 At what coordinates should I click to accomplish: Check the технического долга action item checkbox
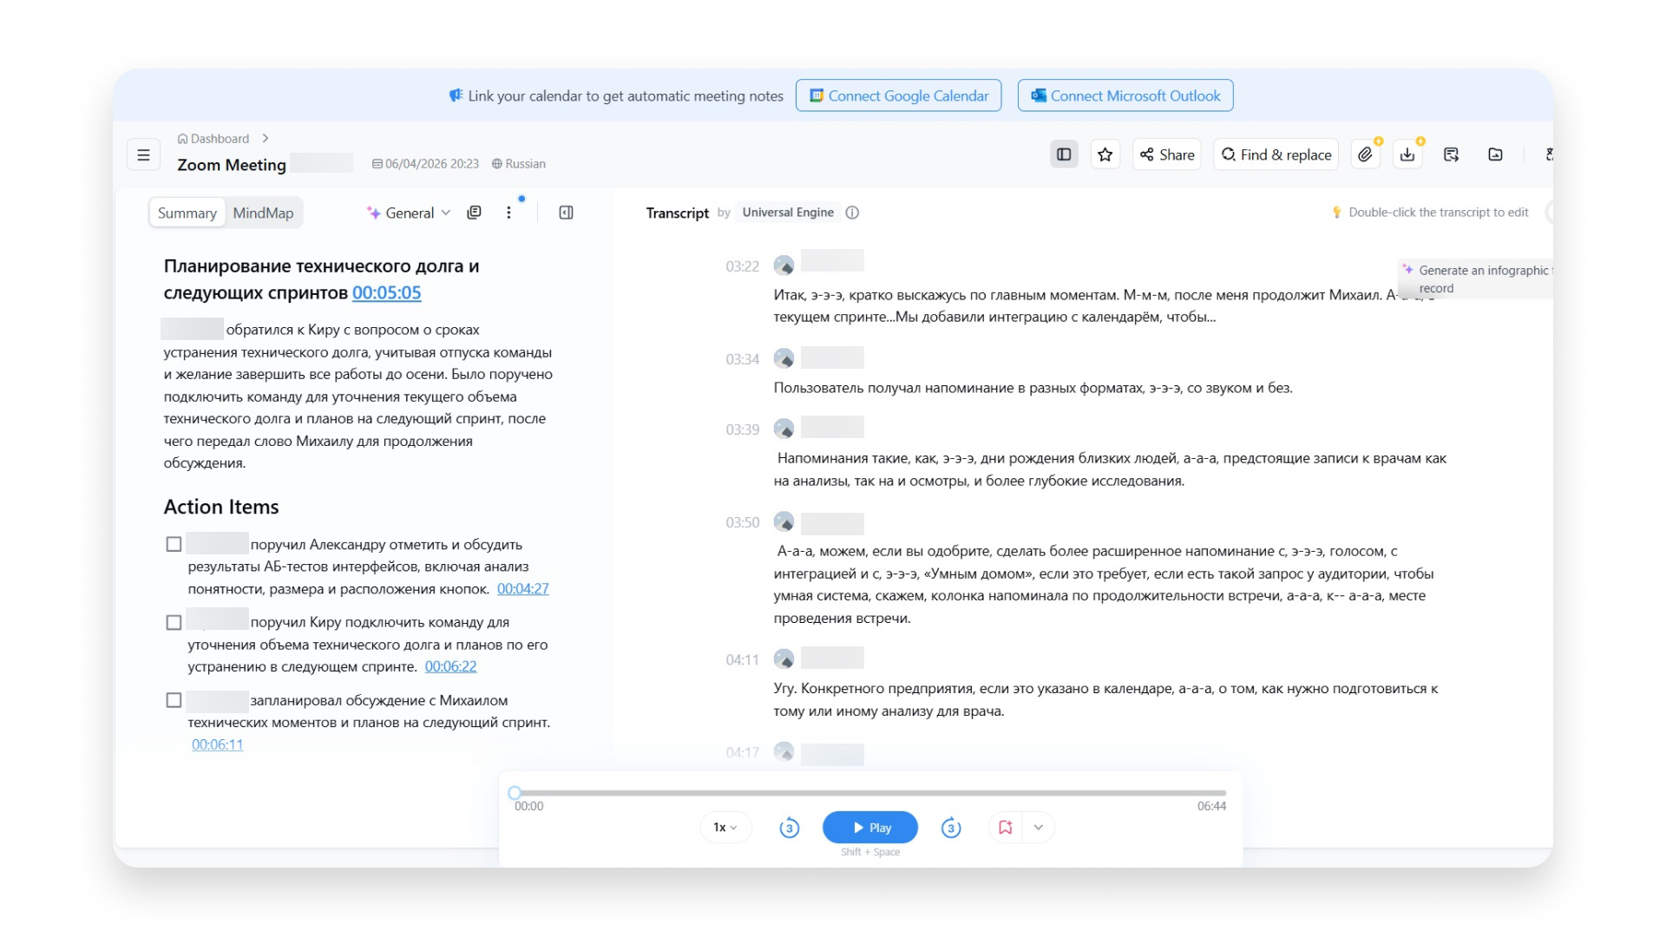click(174, 622)
